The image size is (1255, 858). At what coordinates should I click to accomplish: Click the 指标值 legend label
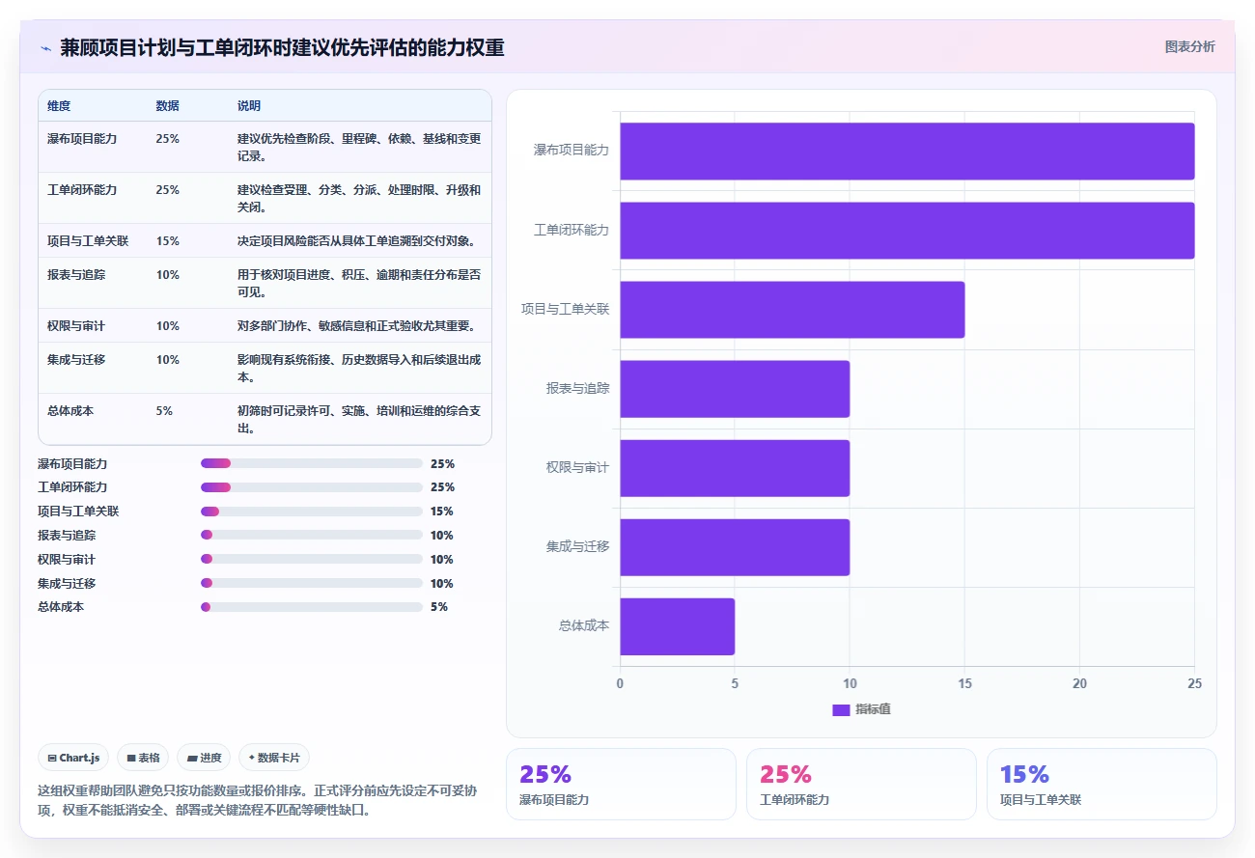(873, 709)
